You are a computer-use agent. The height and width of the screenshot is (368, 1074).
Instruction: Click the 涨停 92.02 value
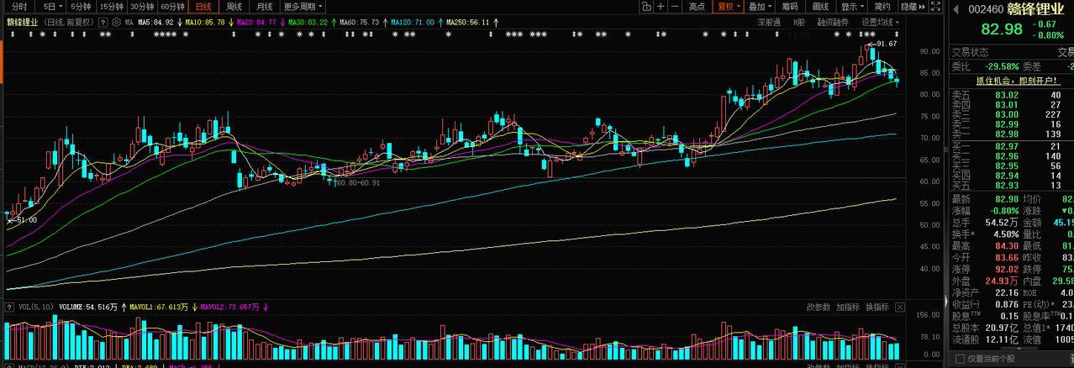point(1007,270)
